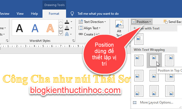182x109 pixels.
Task: Open the Help ribbon tab
Action: (34, 14)
